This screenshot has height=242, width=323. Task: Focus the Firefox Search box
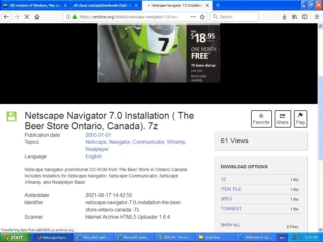coord(234,17)
